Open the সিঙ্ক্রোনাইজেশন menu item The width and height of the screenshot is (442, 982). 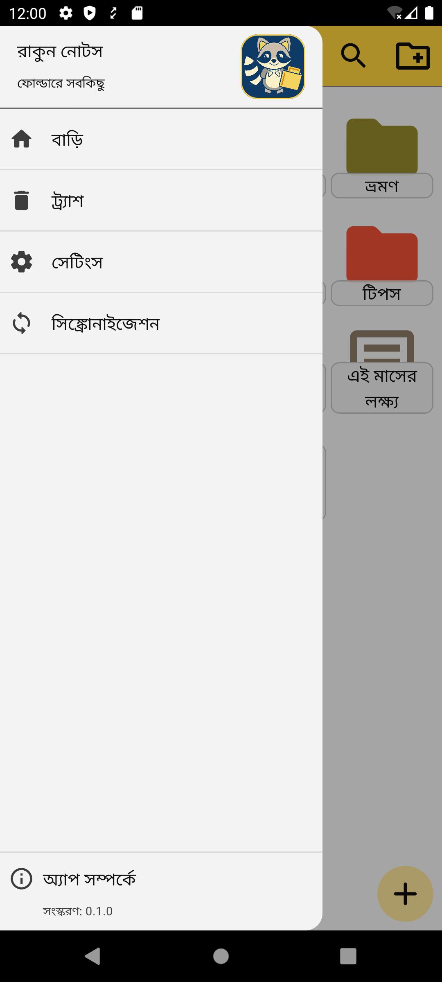coord(161,323)
